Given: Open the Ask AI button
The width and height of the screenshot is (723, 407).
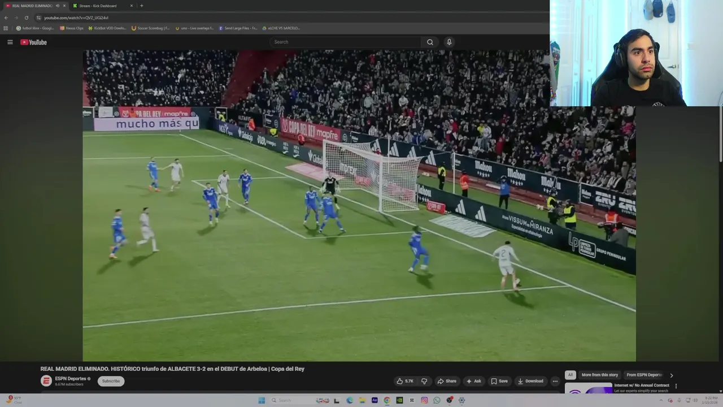Looking at the screenshot, I should 473,381.
